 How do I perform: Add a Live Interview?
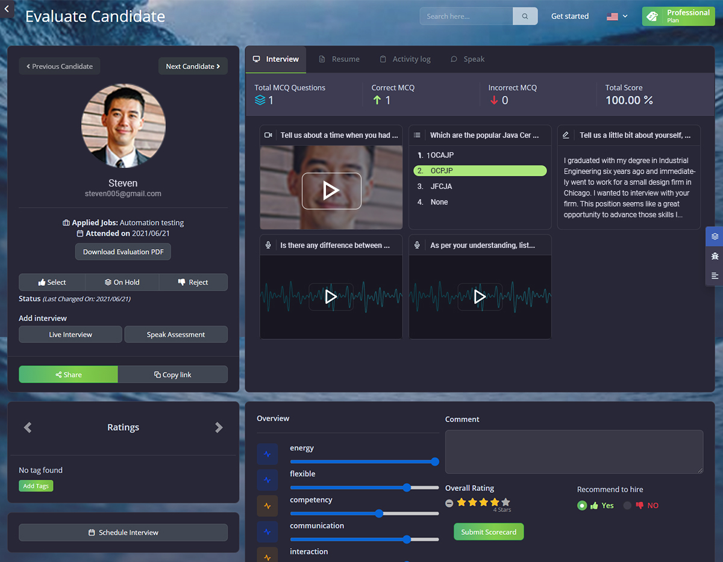tap(70, 335)
